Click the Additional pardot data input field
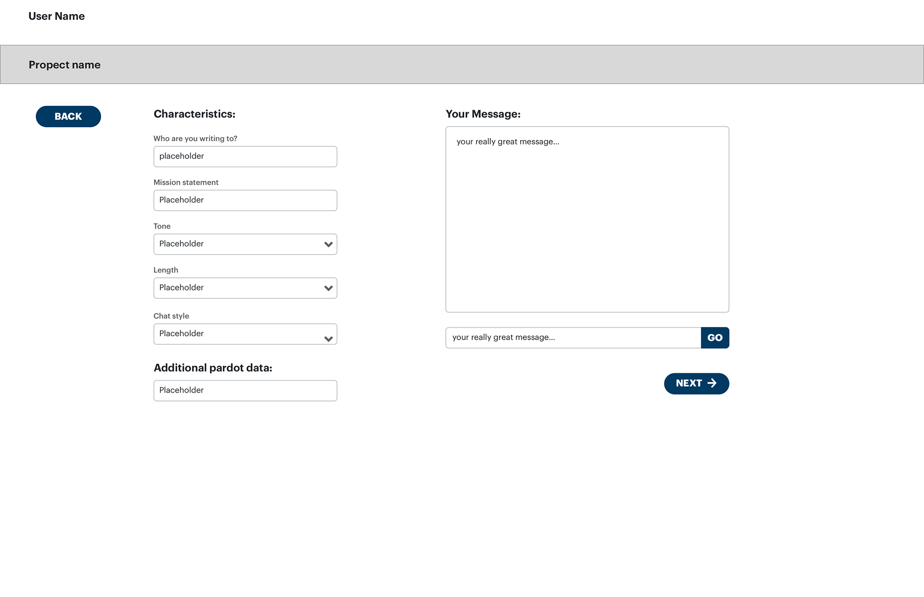This screenshot has height=597, width=924. tap(245, 391)
